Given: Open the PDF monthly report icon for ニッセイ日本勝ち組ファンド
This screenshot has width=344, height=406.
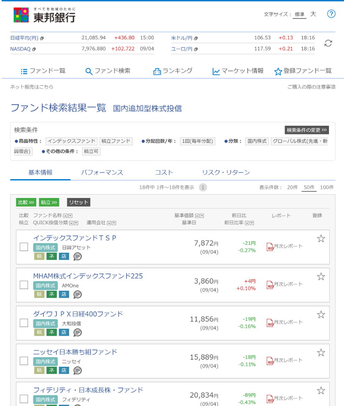Looking at the screenshot, I should 270,361.
